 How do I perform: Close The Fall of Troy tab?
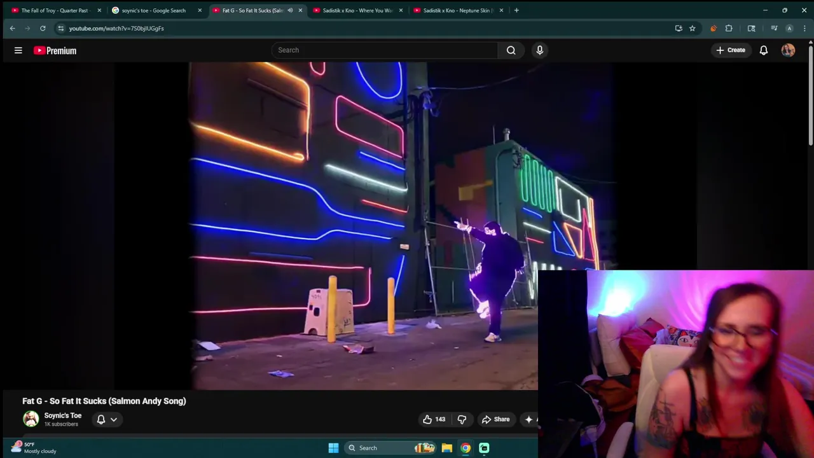tap(99, 10)
